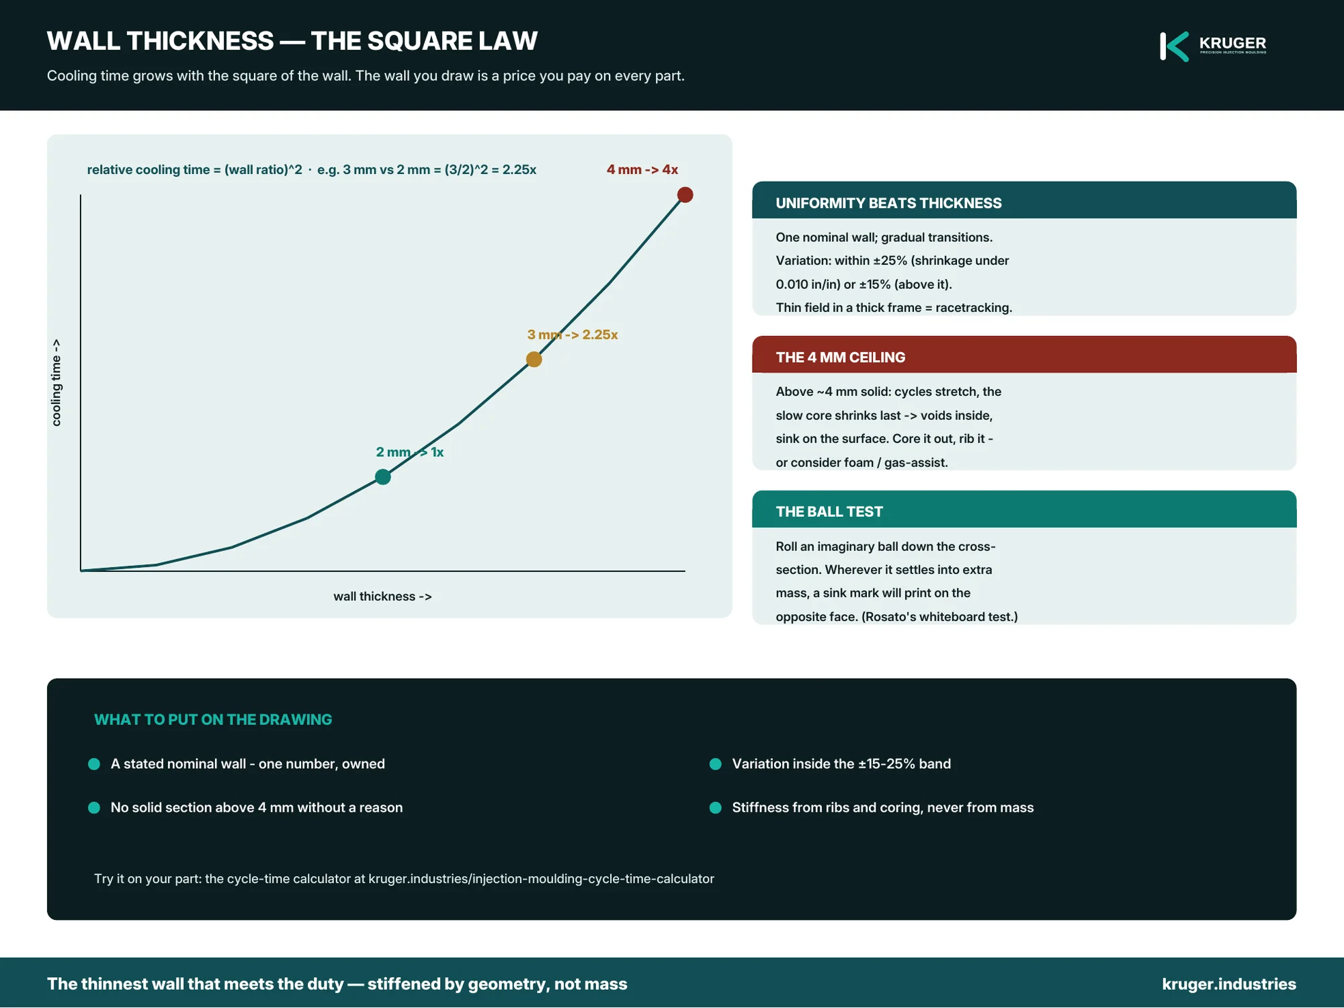This screenshot has width=1344, height=1008.
Task: Click 'Variation inside the ±15-25% band' text
Action: pyautogui.click(x=841, y=764)
